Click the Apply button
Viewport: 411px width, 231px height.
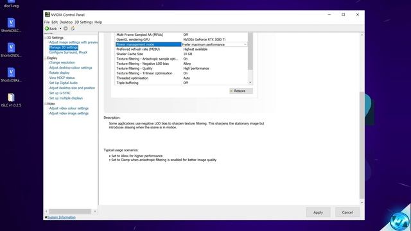coord(318,212)
